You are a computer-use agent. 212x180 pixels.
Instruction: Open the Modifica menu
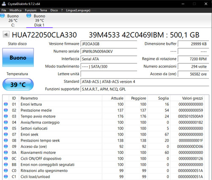point(15,10)
